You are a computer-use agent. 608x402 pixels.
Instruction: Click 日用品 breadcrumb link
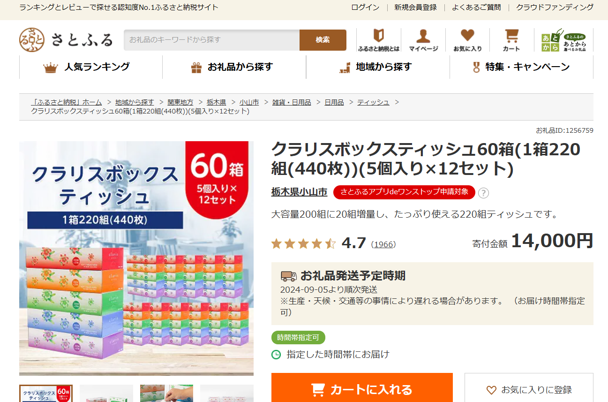point(334,102)
